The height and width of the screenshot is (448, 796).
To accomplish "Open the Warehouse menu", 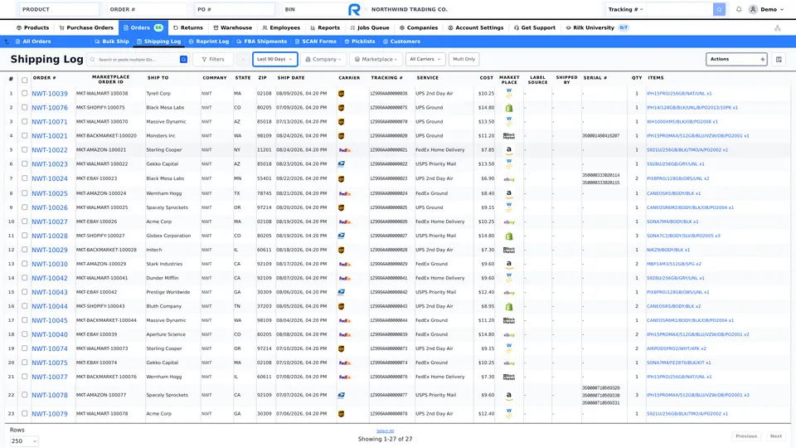I will tap(232, 28).
